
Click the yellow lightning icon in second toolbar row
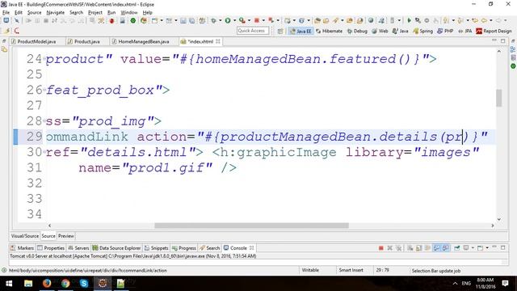click(7, 31)
